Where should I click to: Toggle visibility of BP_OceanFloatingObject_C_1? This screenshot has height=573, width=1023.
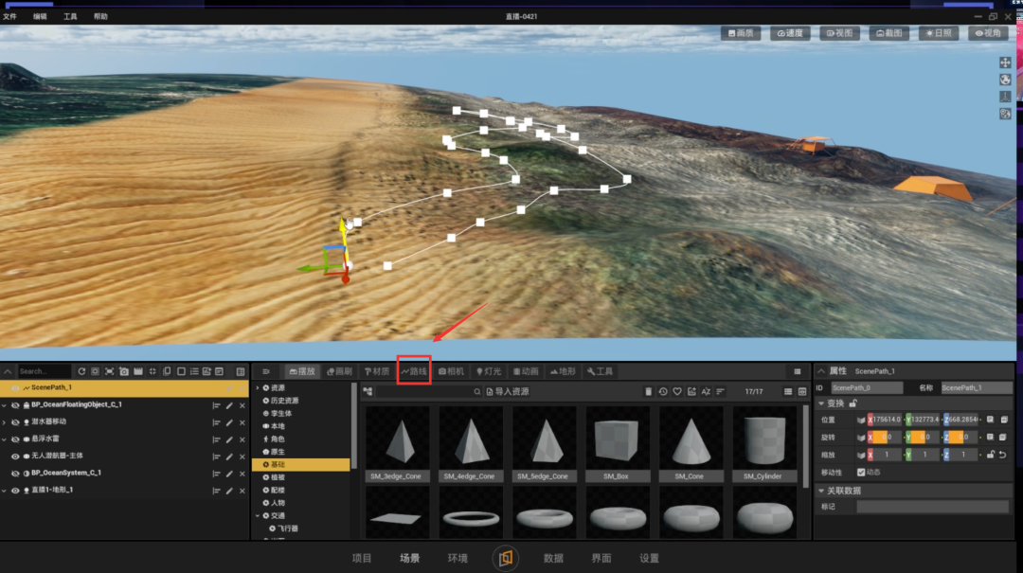pos(16,405)
